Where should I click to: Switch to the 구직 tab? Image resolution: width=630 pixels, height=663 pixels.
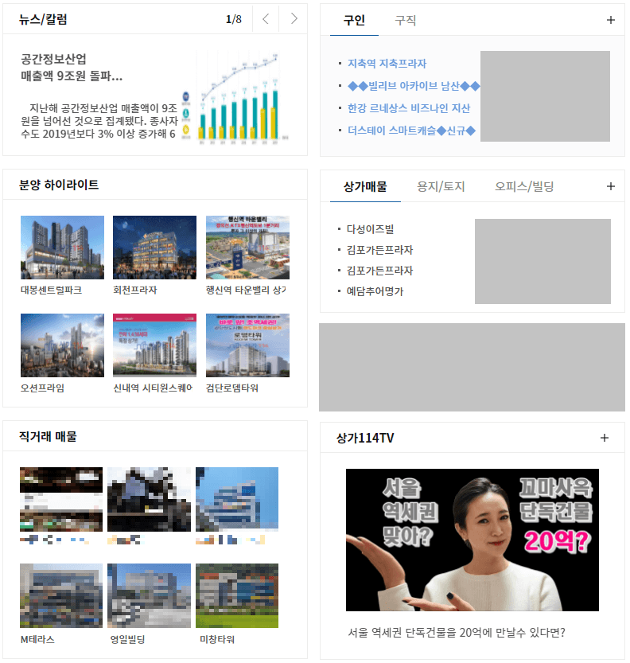click(406, 21)
